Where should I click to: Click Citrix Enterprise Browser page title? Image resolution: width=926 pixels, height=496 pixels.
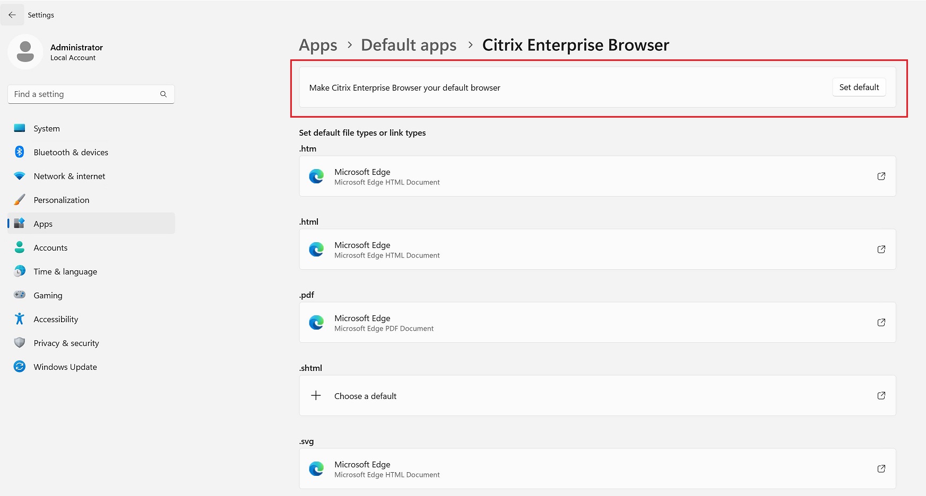(576, 46)
